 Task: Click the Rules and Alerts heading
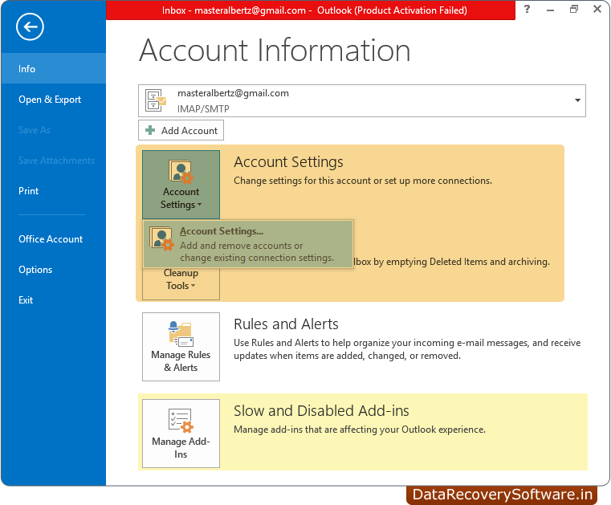click(286, 324)
